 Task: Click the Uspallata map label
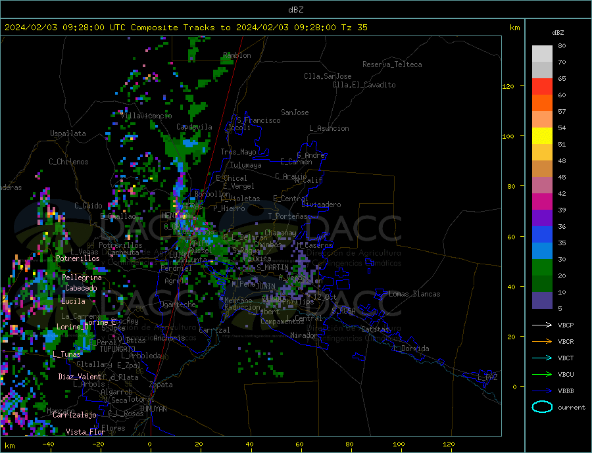point(68,133)
